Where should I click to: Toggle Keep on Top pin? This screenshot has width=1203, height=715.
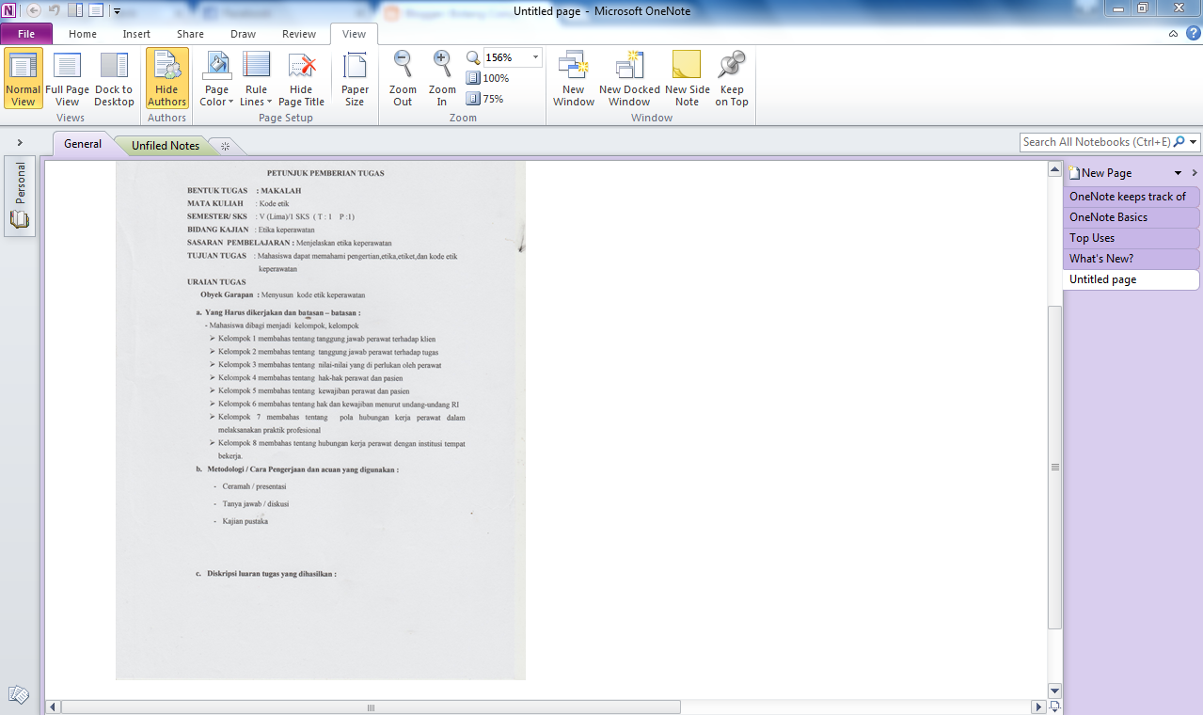tap(732, 80)
